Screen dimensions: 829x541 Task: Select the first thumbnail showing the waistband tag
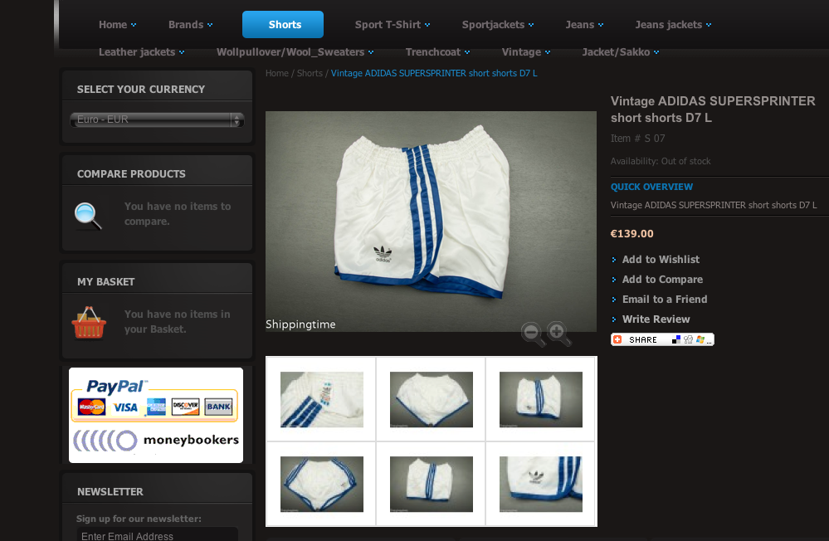tap(321, 399)
